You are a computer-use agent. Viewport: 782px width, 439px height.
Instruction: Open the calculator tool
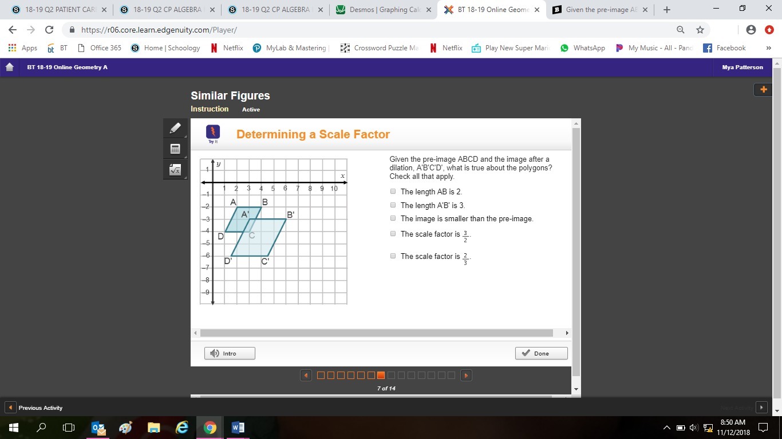175,149
